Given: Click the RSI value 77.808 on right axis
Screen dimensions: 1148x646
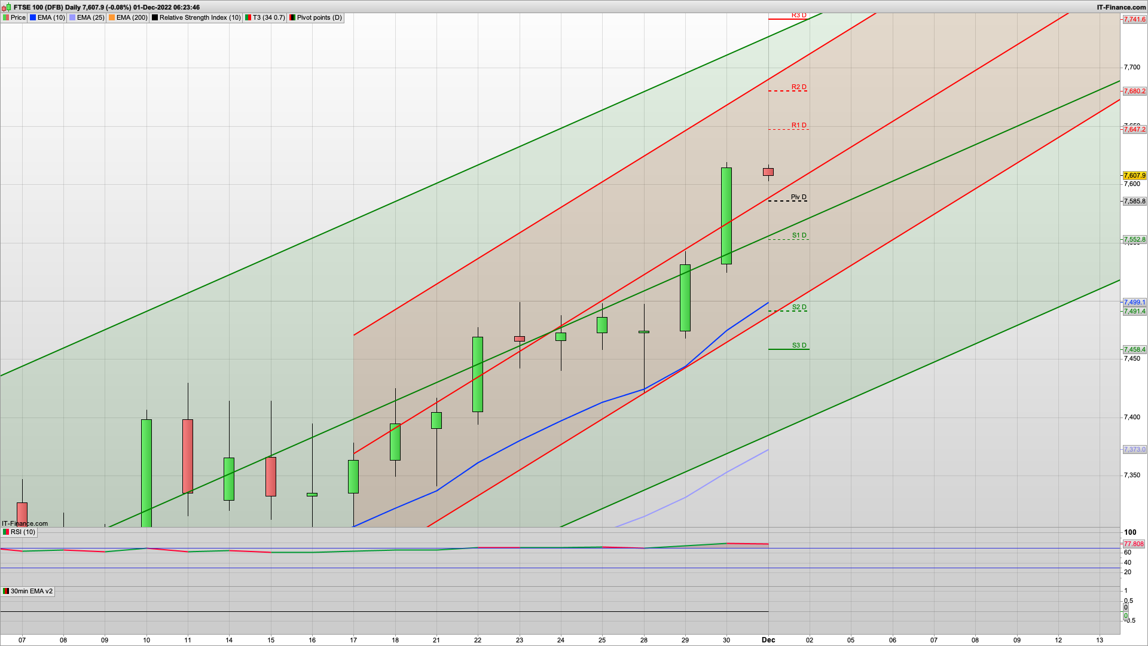Looking at the screenshot, I should coord(1133,543).
